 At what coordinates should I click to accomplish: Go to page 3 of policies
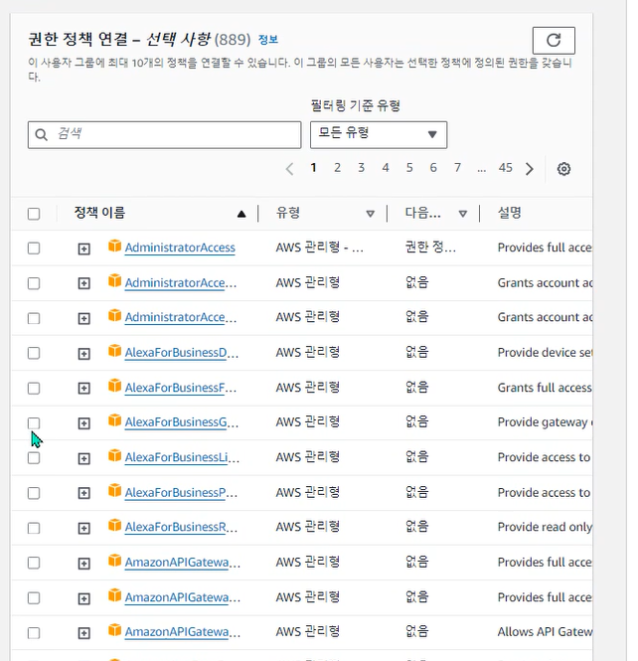click(x=361, y=168)
